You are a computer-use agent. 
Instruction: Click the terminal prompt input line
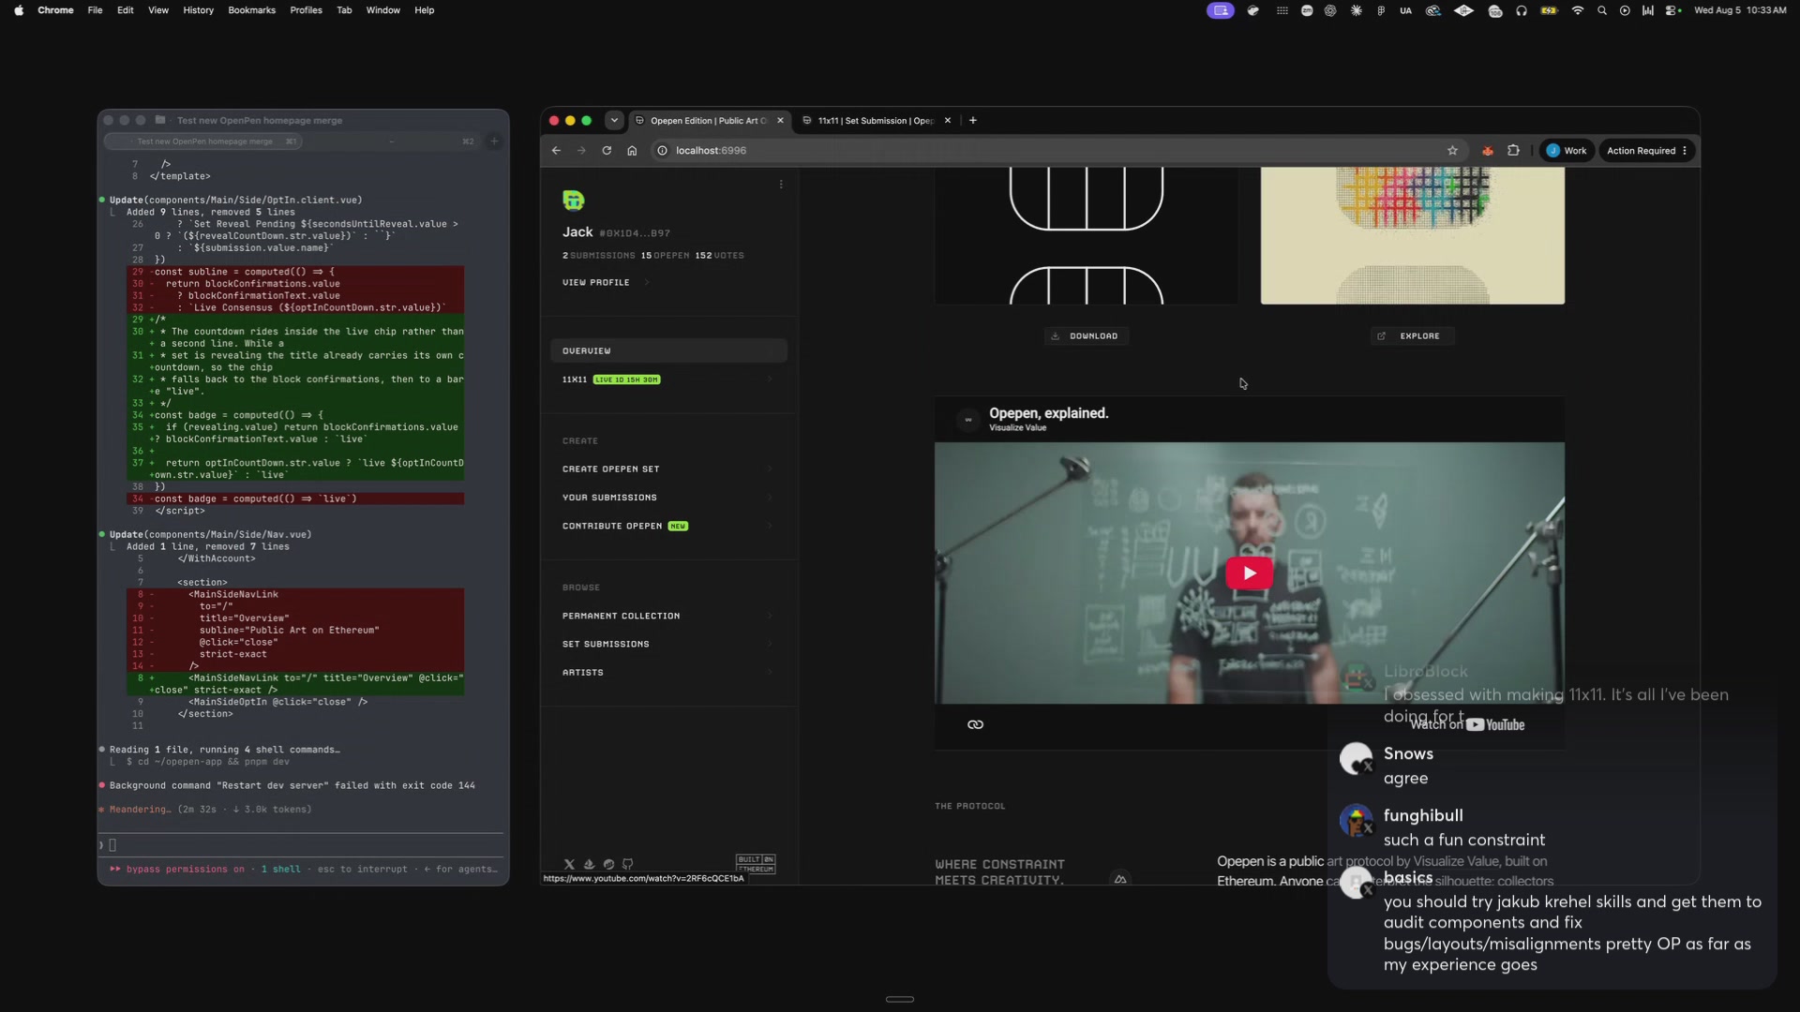(x=302, y=845)
